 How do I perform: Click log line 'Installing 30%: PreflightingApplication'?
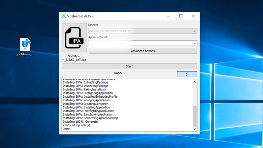[x=88, y=93]
